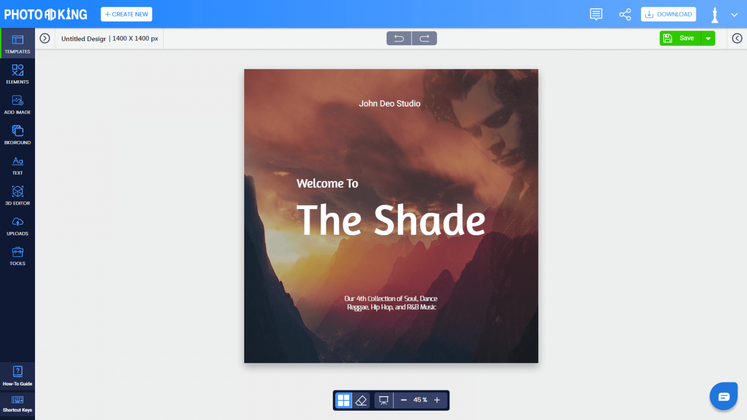Select the Elements sidebar icon
Screen dimensions: 747x420
(x=18, y=74)
